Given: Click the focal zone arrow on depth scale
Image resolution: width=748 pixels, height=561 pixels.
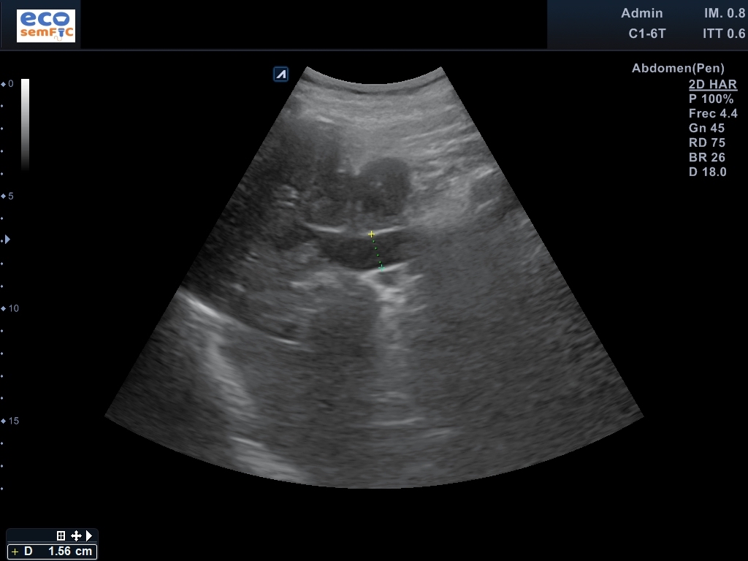Looking at the screenshot, I should pos(7,239).
